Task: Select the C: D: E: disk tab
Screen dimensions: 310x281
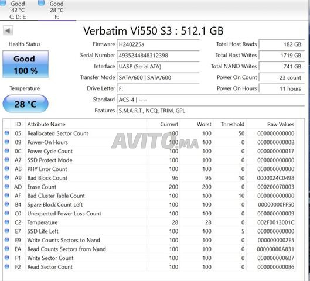Action: coord(18,10)
